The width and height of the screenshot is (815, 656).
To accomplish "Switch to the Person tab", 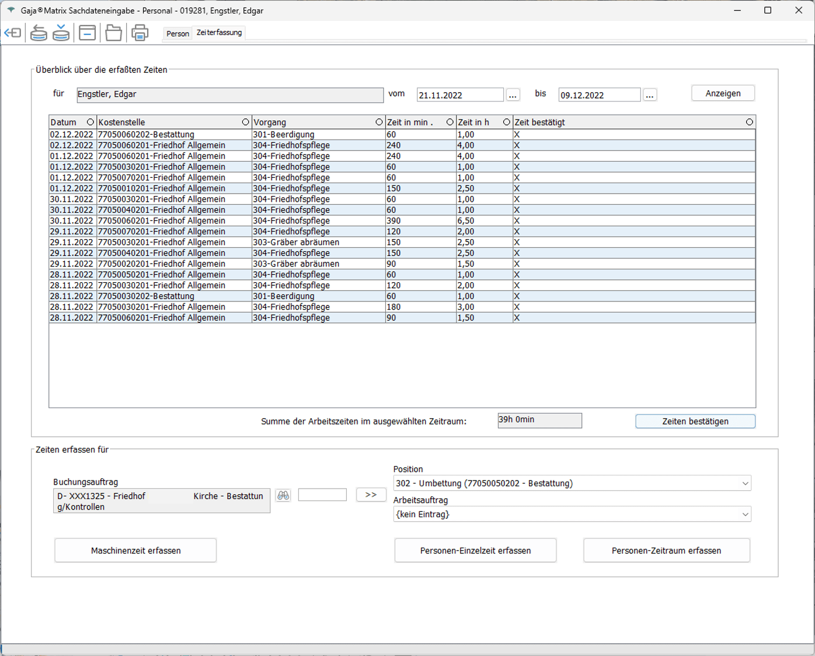I will point(177,33).
